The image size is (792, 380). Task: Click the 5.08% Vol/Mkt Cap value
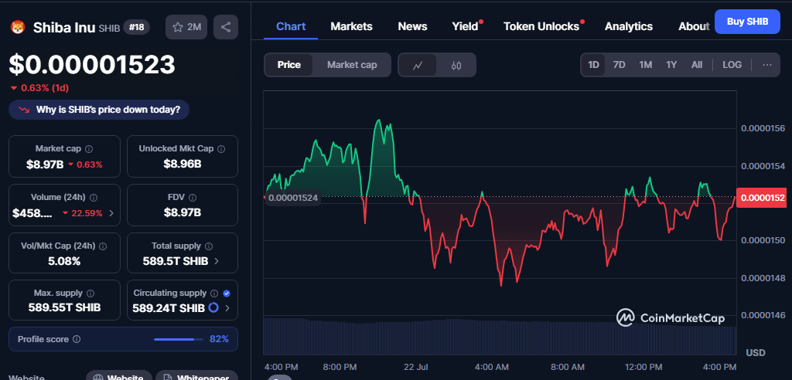[x=65, y=261]
